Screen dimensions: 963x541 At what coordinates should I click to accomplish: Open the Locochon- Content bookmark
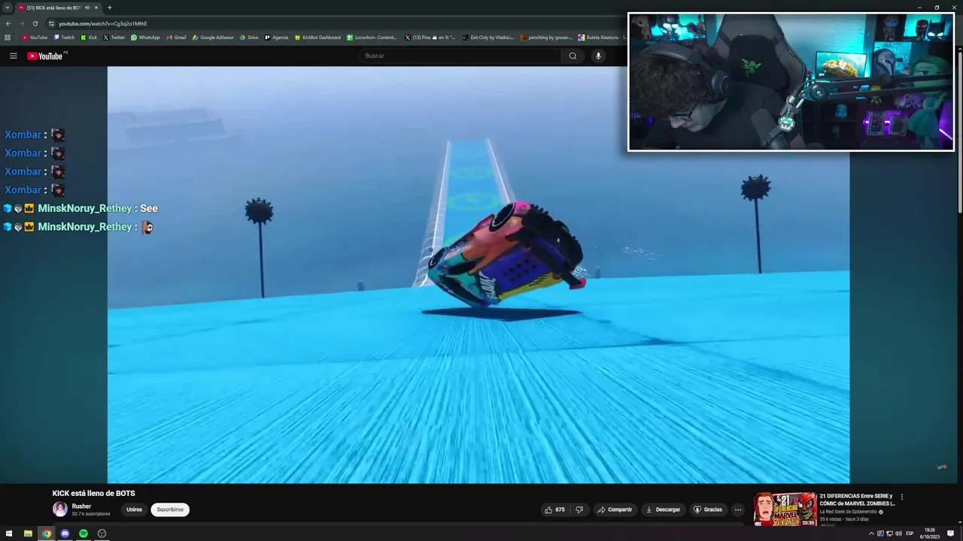(372, 37)
